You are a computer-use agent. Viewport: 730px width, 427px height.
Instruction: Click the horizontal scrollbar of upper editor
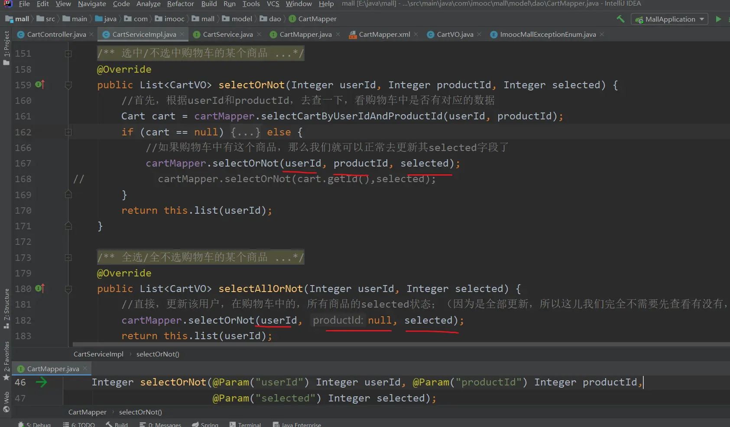point(390,345)
